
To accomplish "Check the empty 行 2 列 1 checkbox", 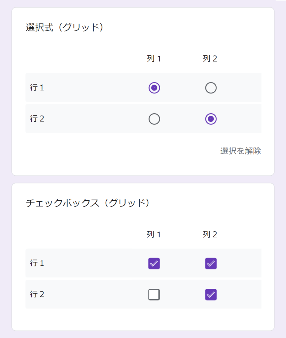I will pos(154,294).
